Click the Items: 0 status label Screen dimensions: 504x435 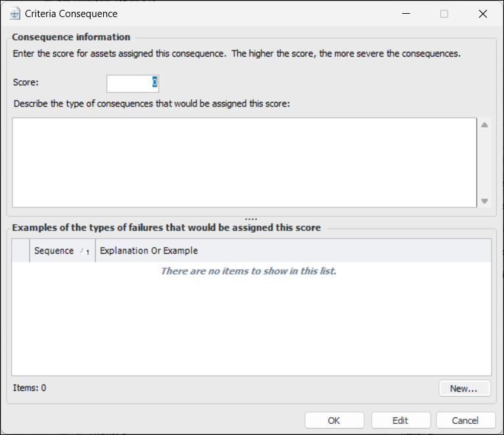(x=30, y=388)
